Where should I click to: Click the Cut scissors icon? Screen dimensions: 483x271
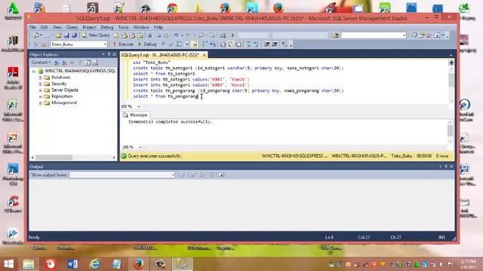click(x=150, y=35)
